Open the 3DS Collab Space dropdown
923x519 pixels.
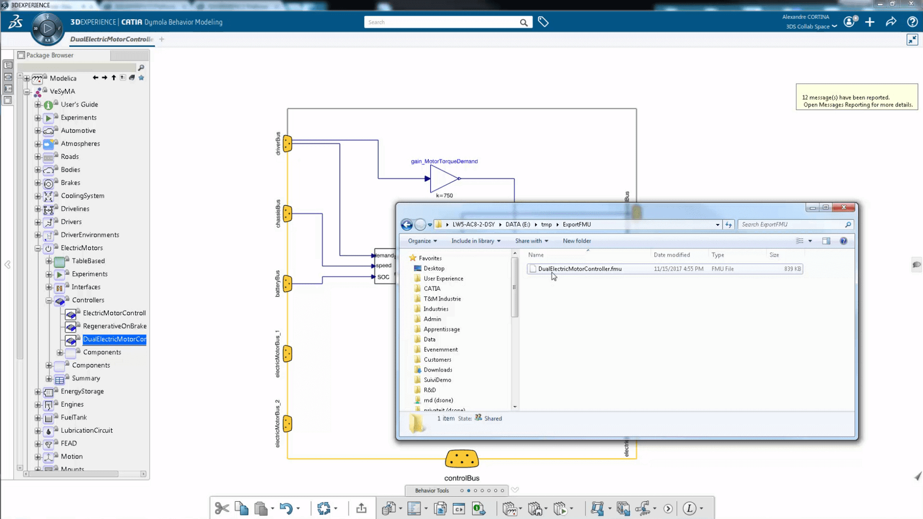tap(811, 26)
